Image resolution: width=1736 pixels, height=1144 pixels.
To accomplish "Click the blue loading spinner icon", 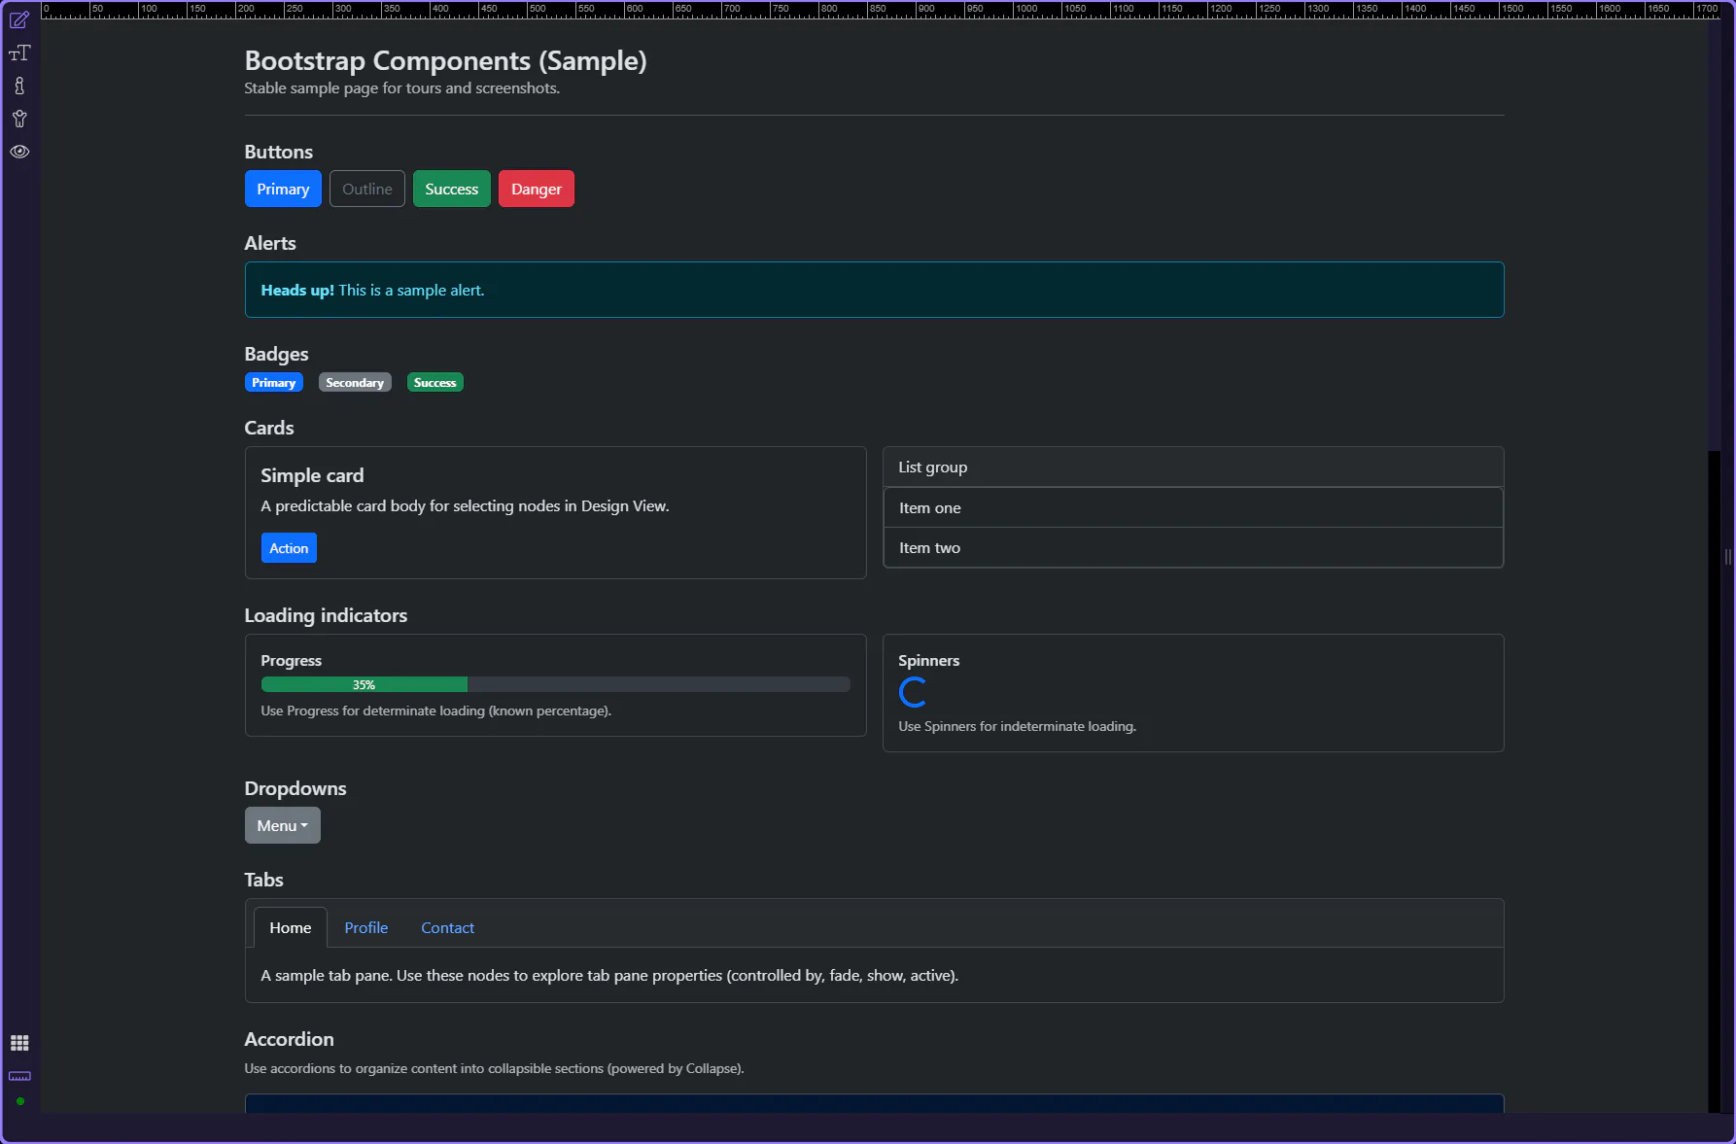I will 913,692.
